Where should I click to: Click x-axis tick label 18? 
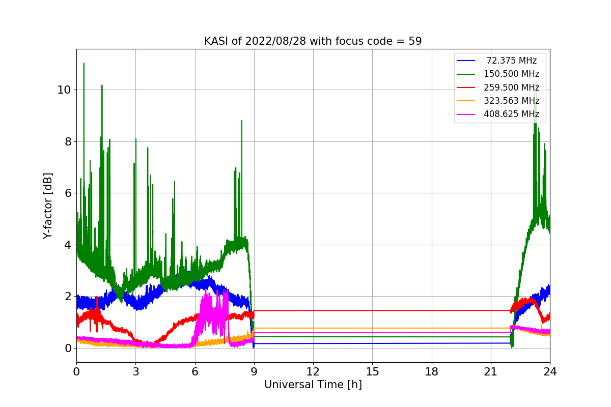tap(431, 371)
